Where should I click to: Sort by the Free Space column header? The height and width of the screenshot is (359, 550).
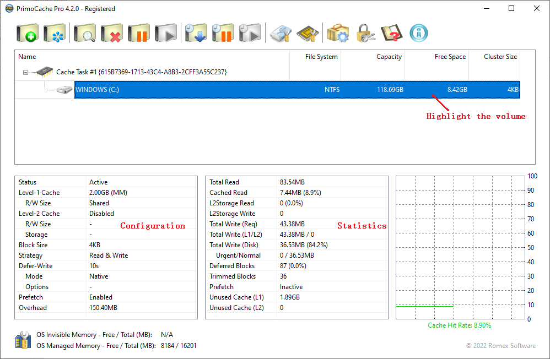click(436, 57)
